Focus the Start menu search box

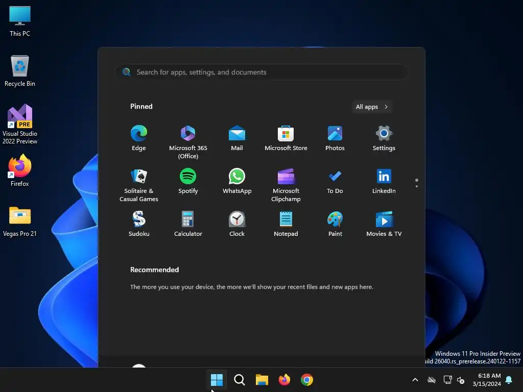click(x=261, y=72)
